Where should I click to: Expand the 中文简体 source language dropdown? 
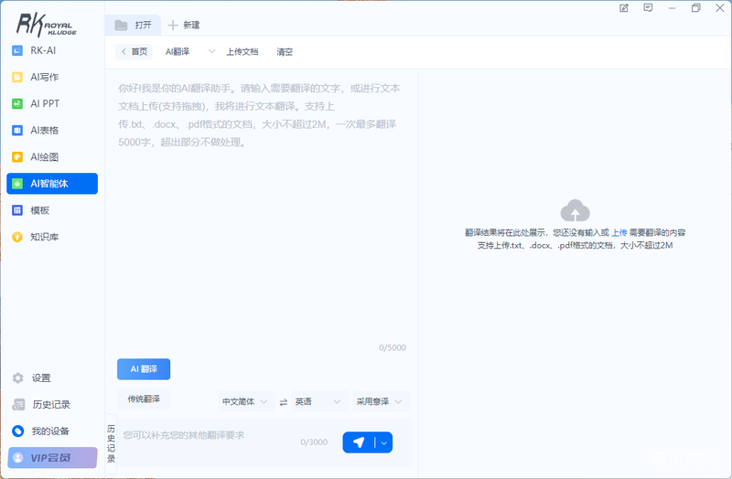245,401
